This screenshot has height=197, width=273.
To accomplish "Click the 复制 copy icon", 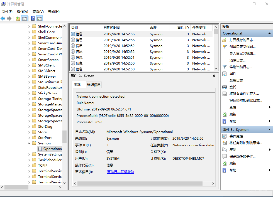I will 225,149.
